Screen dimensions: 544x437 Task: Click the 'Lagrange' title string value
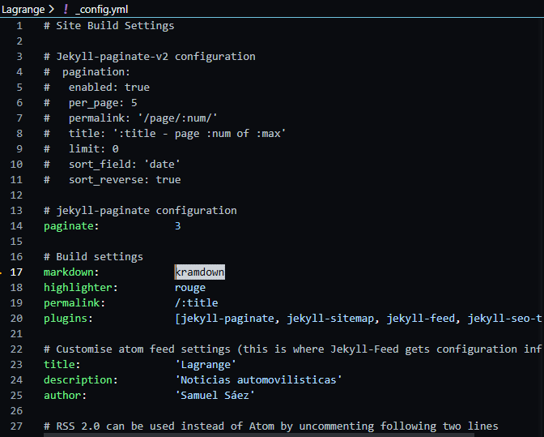coord(206,365)
